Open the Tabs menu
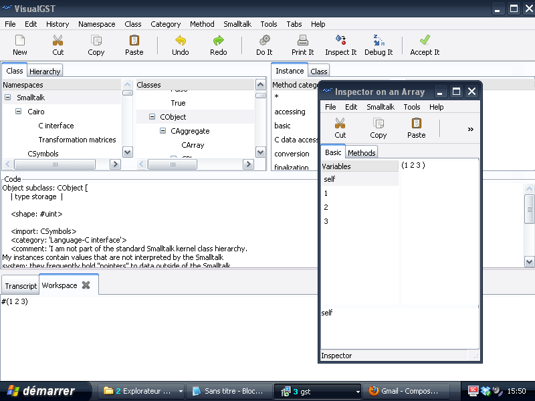 [x=294, y=24]
